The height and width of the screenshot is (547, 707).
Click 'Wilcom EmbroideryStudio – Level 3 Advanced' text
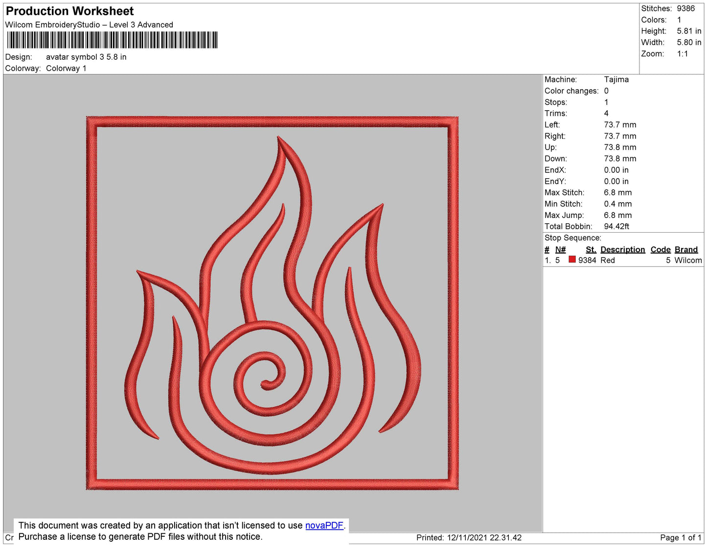tap(89, 25)
